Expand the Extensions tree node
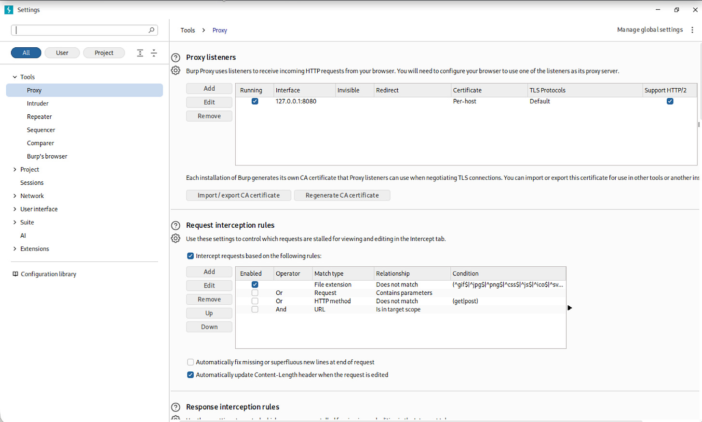 pos(15,249)
